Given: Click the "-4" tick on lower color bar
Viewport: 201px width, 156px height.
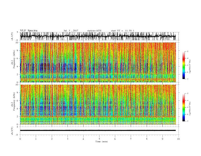Looking at the screenshot, I should click(x=187, y=100).
